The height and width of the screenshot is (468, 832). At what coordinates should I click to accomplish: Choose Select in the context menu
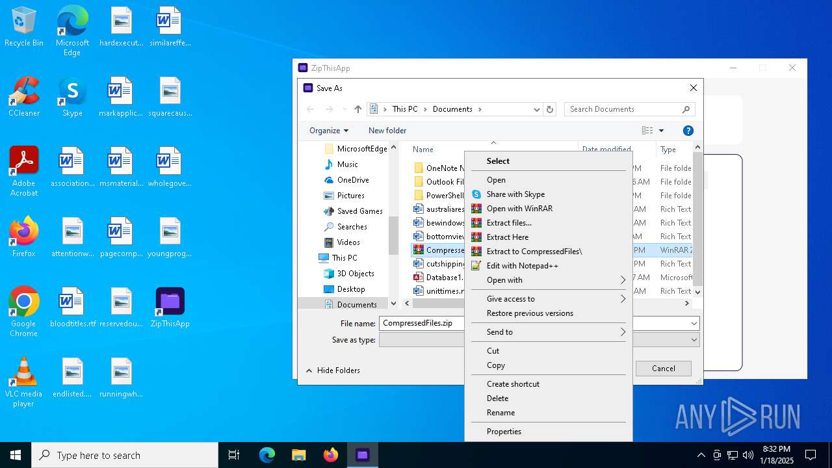548,161
